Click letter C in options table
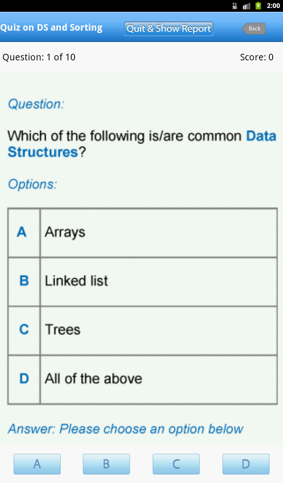 coord(24,330)
